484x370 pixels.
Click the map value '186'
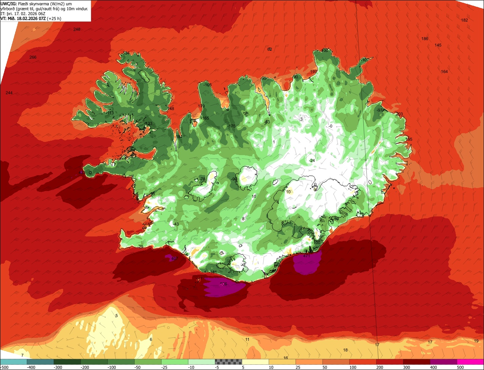click(425, 39)
